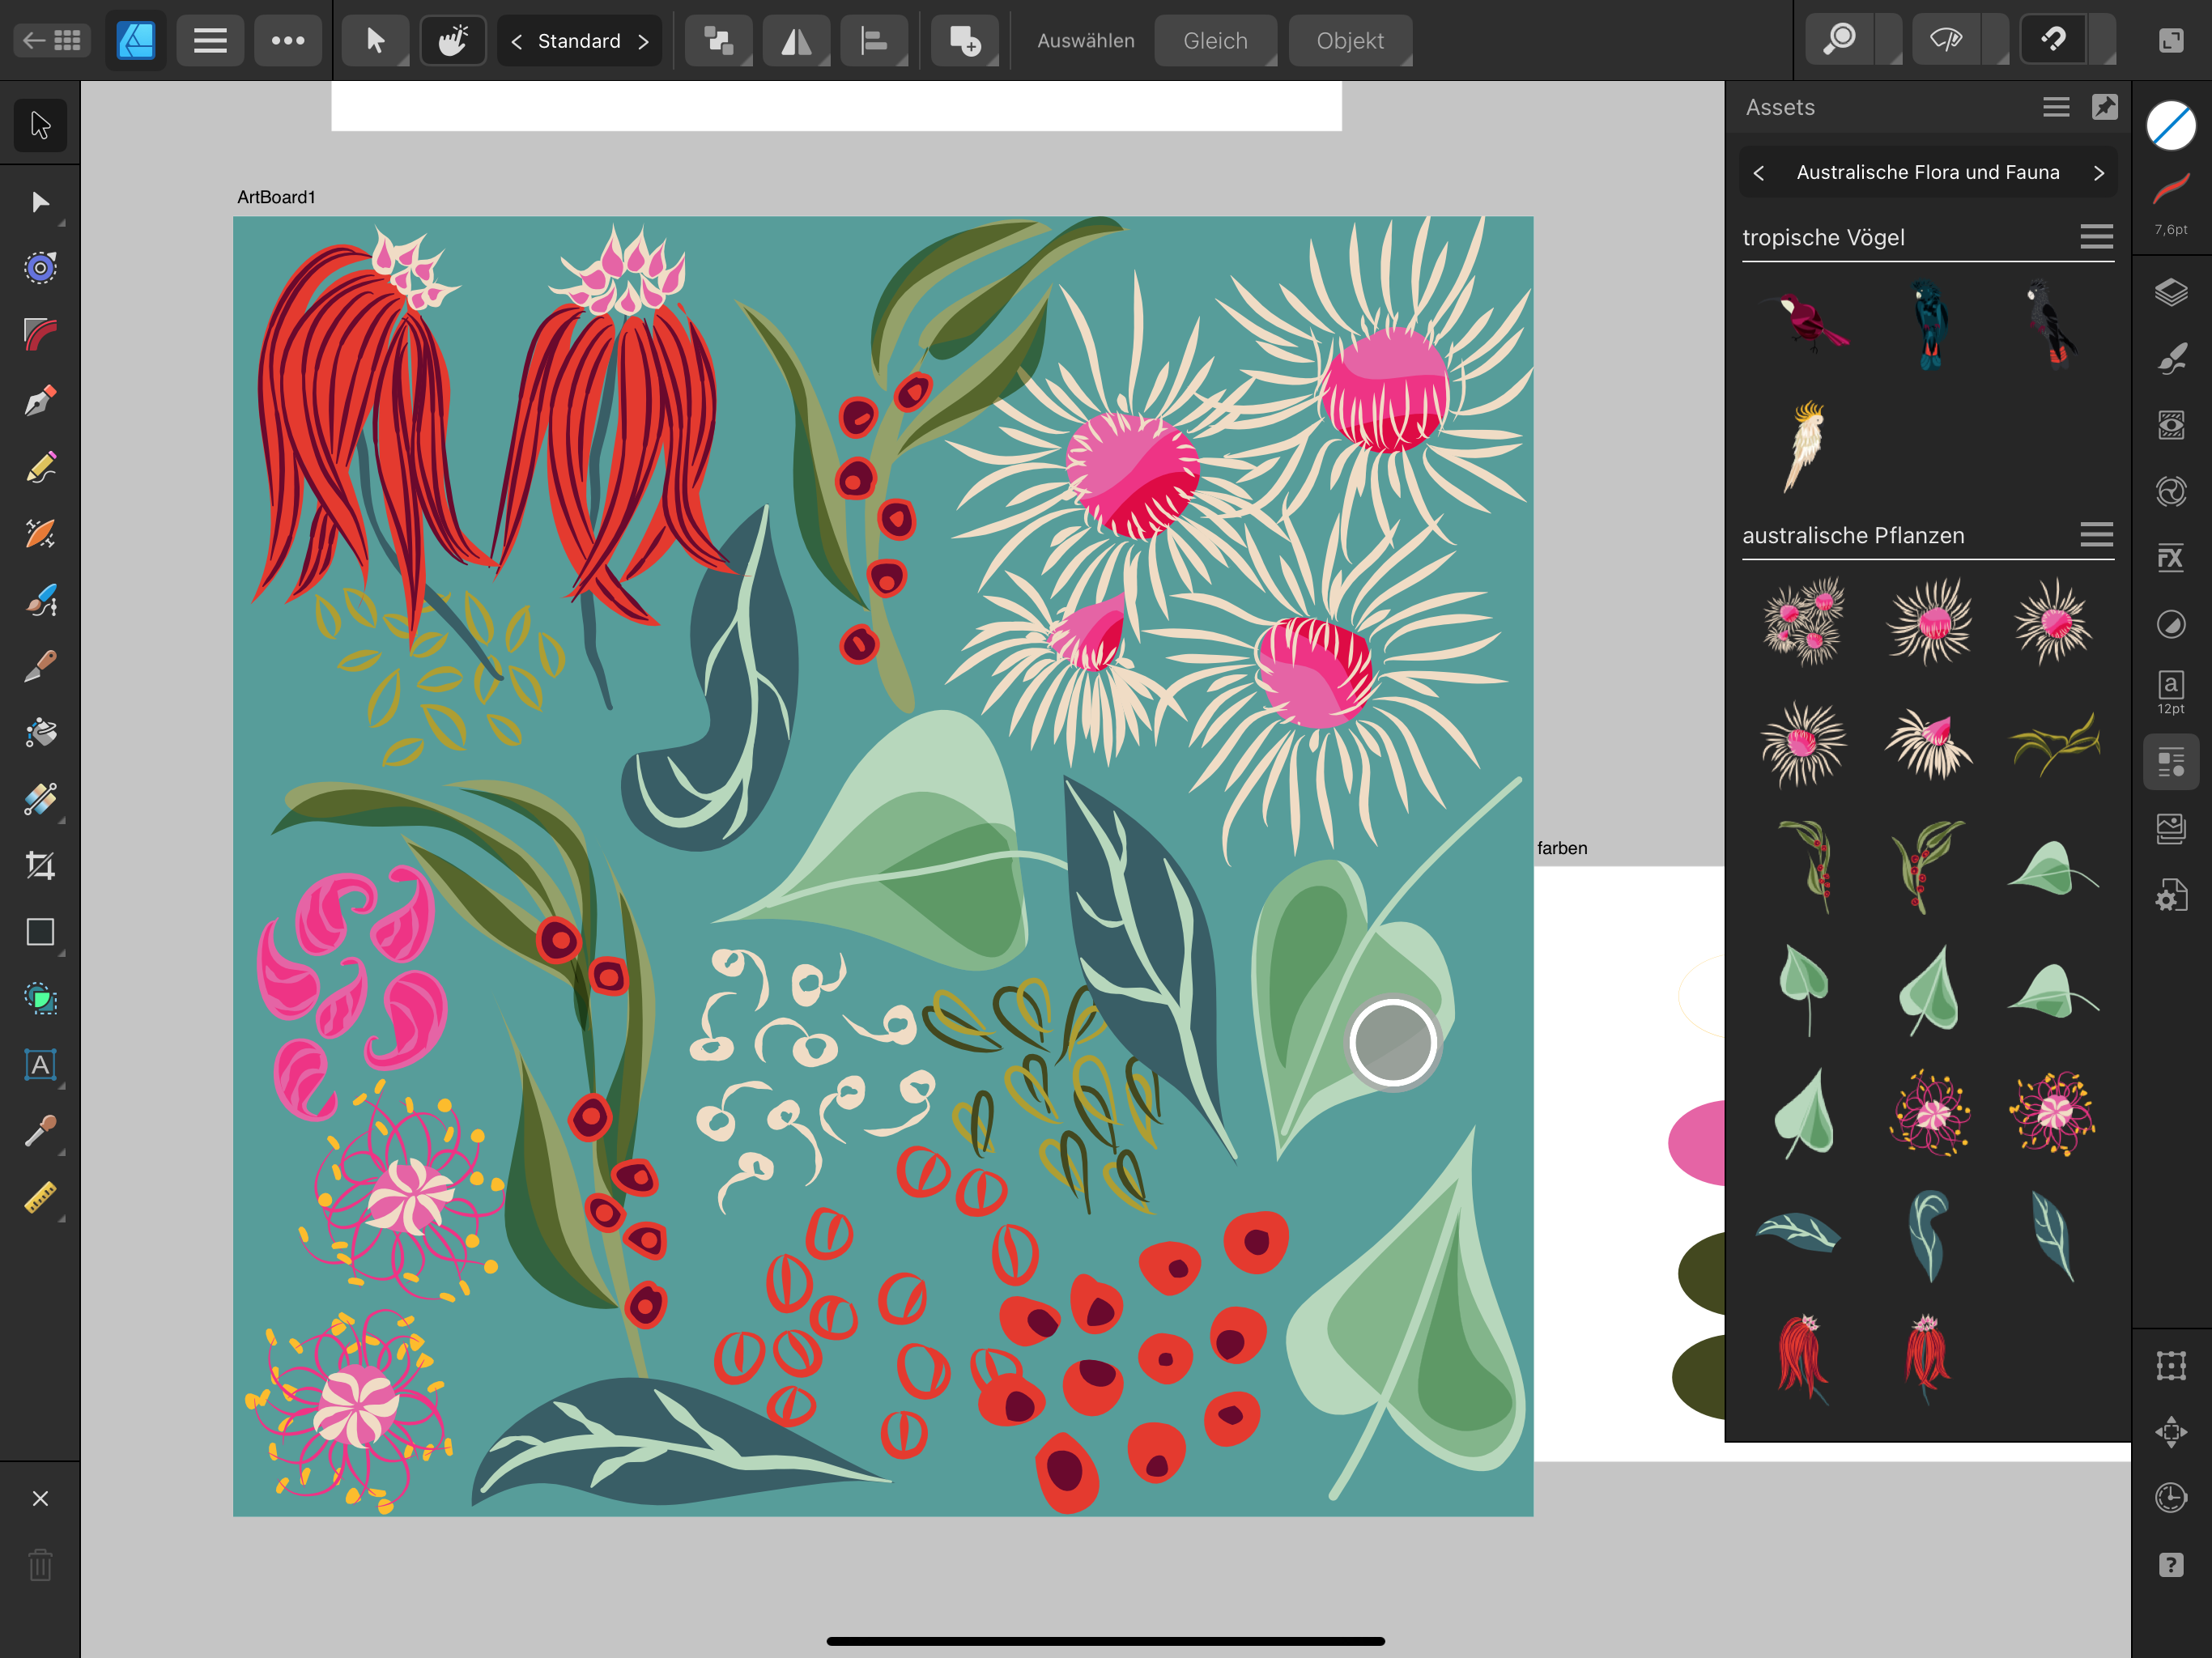Select the ArtBoard1 label
Screen dimensions: 2212x1658
pyautogui.click(x=276, y=198)
